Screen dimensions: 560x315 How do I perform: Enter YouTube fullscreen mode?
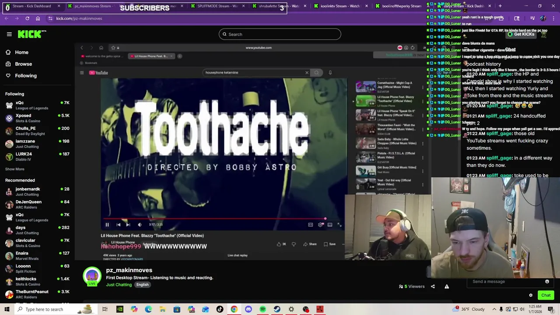[339, 224]
